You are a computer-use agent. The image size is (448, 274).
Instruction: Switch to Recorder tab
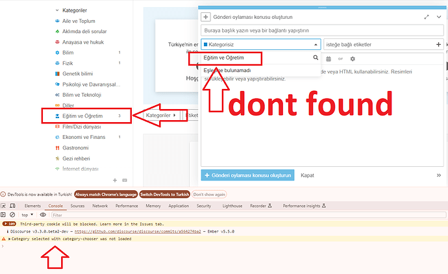[261, 206]
